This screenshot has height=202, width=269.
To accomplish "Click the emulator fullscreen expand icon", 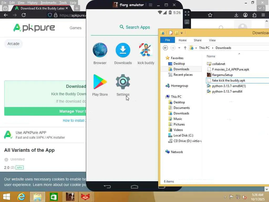I will click(x=187, y=13).
